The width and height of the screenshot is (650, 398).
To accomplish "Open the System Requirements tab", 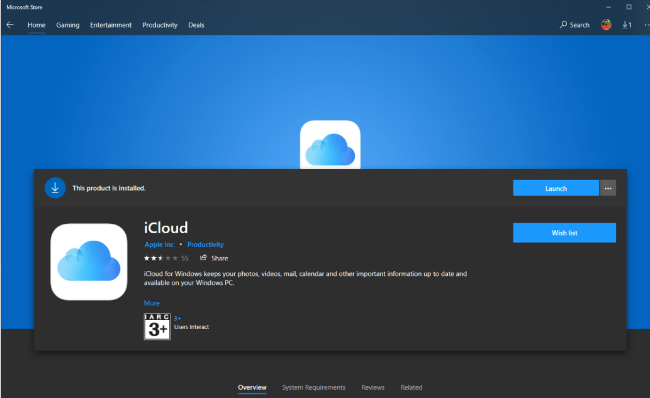I will click(x=313, y=387).
